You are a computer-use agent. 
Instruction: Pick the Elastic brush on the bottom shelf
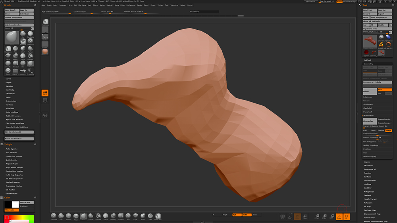tap(106, 216)
